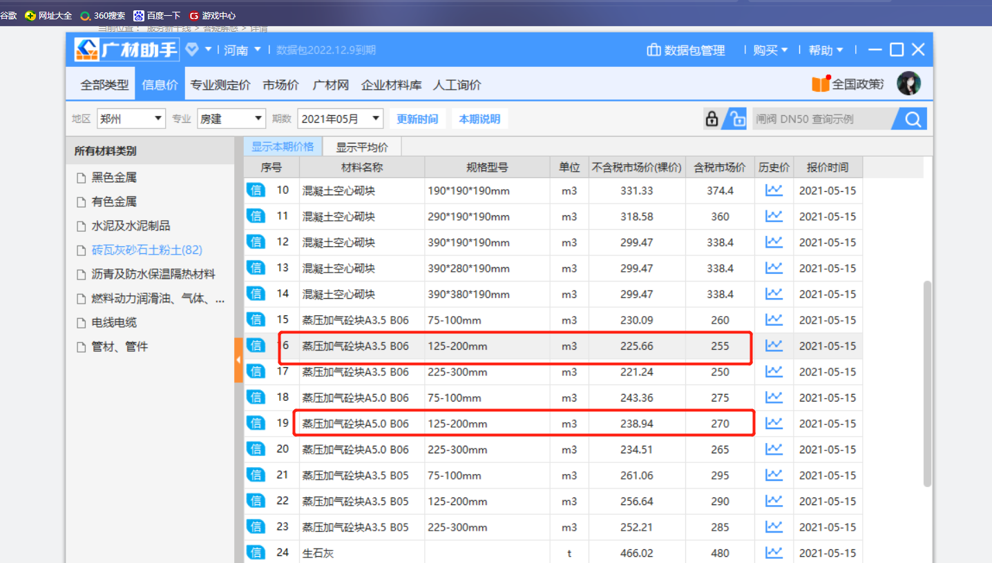Click the 信 badge on row 14

(x=256, y=294)
